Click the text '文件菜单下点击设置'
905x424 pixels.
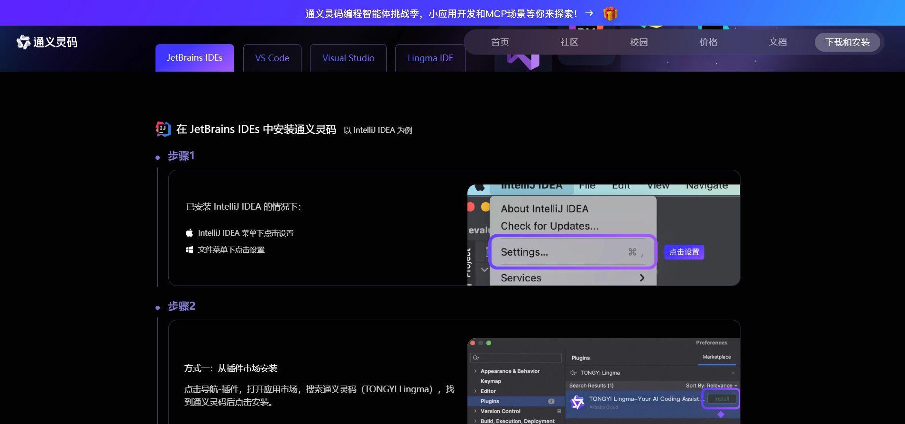point(231,250)
